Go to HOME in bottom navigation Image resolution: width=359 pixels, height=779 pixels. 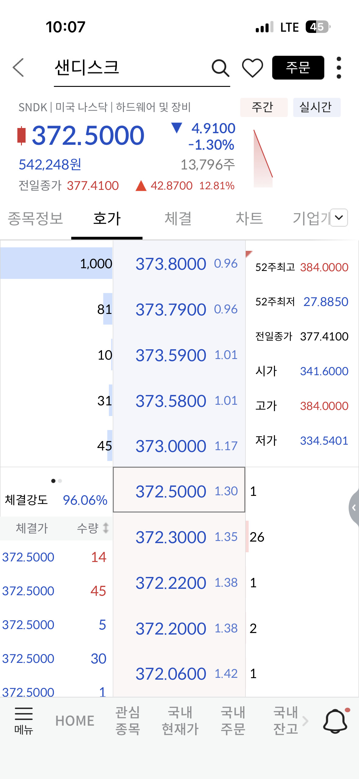tap(75, 721)
